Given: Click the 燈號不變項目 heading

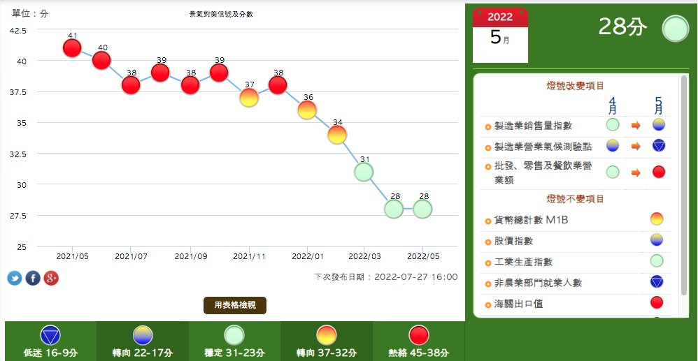Looking at the screenshot, I should (x=575, y=198).
